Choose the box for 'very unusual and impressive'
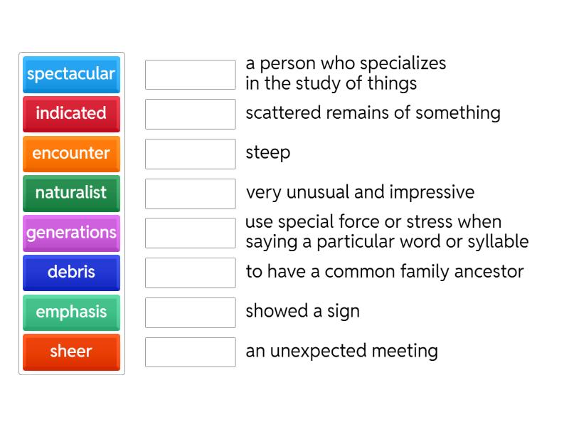Screen dimensions: 569x427 click(x=190, y=193)
